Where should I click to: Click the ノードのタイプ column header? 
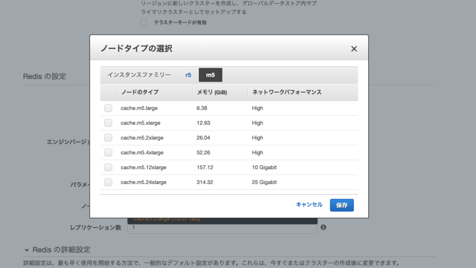click(x=140, y=92)
